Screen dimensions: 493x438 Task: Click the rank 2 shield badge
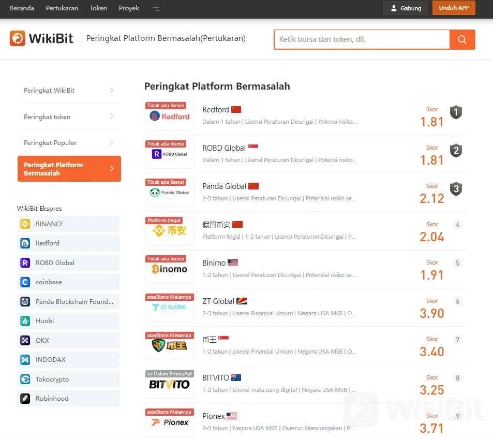click(x=456, y=151)
